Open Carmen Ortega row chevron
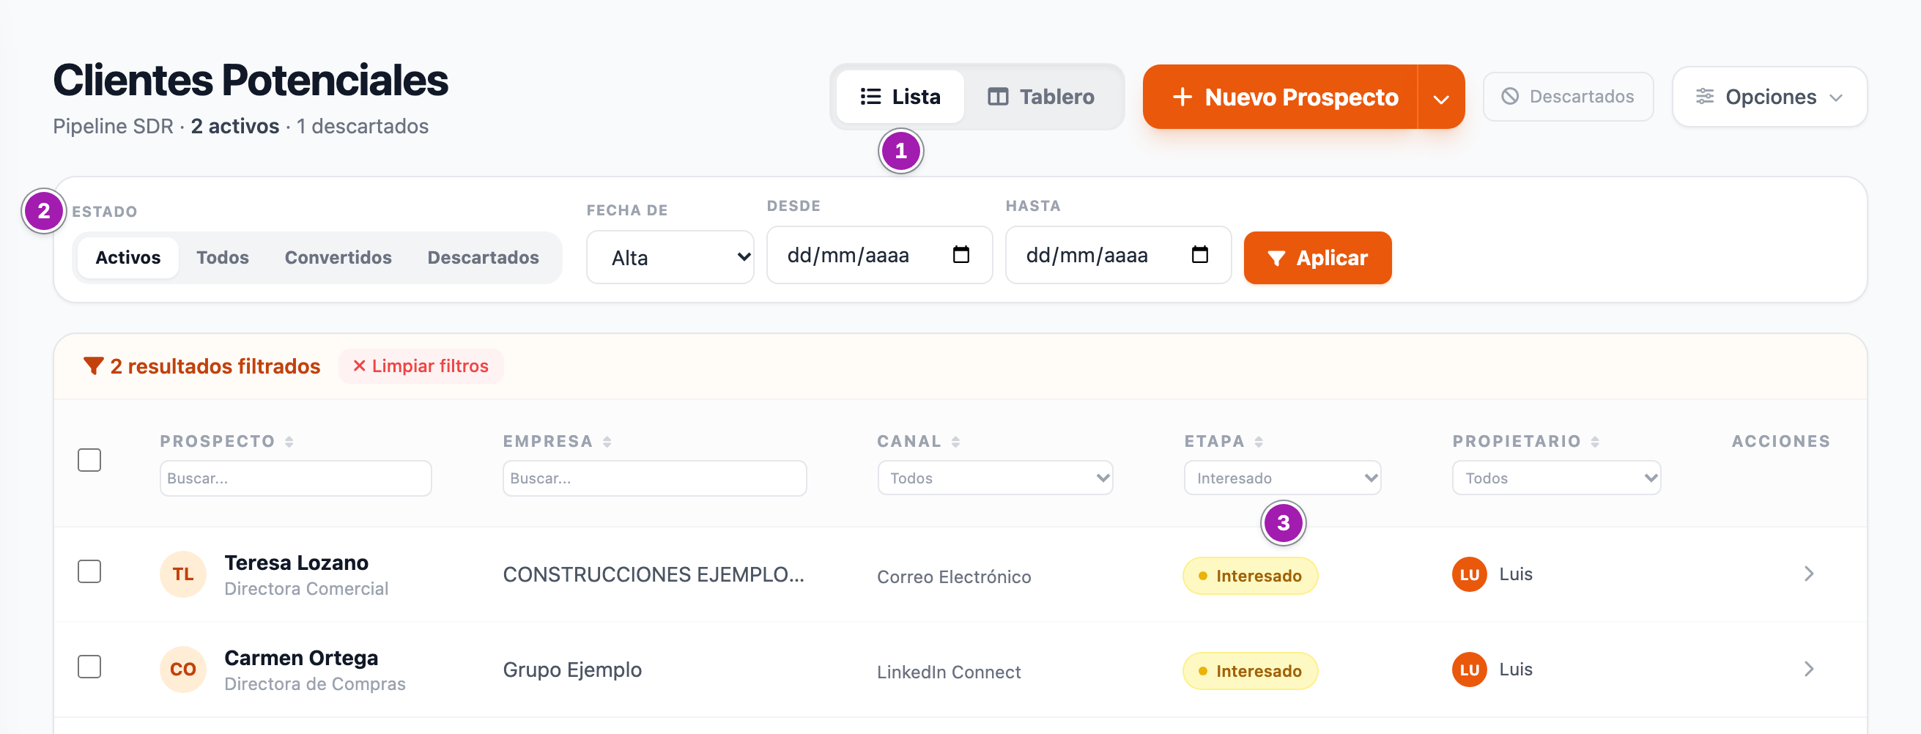1921x734 pixels. point(1808,669)
